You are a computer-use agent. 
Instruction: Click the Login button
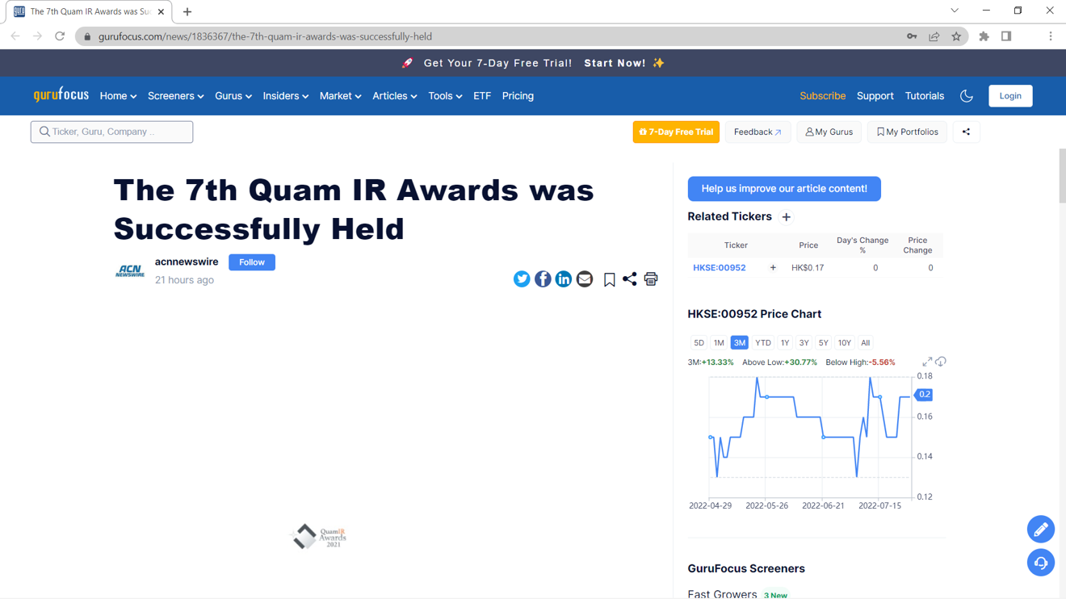pos(1010,96)
